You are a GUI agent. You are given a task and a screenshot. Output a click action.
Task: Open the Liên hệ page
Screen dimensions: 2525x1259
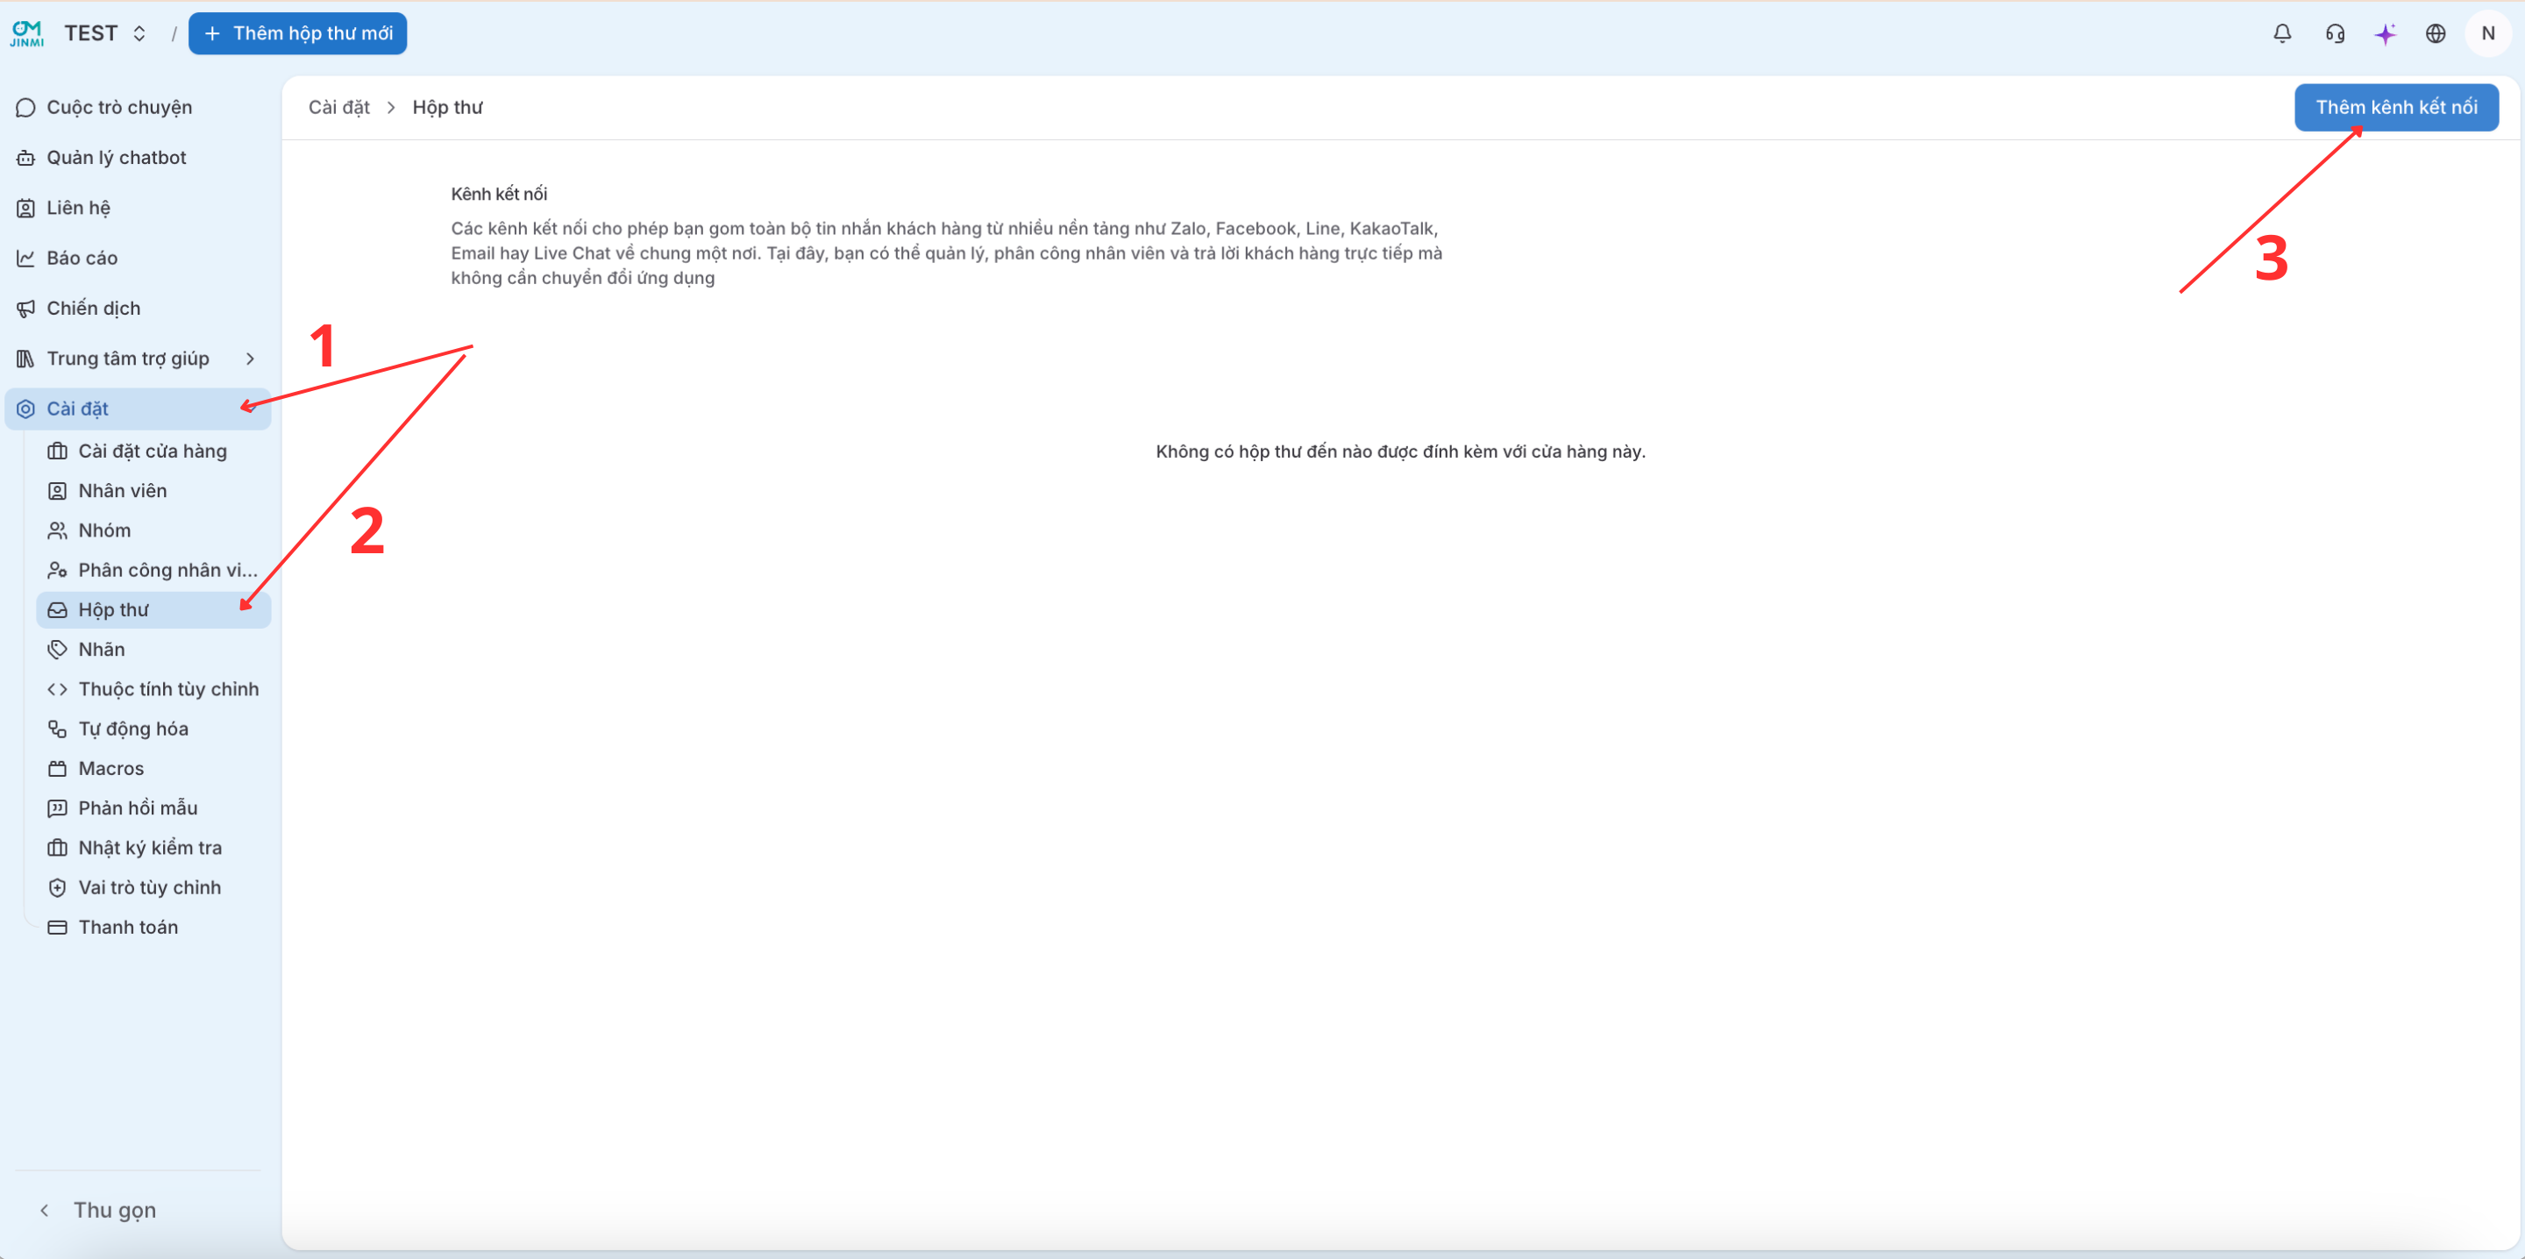139,208
